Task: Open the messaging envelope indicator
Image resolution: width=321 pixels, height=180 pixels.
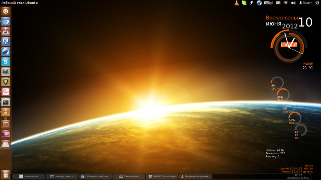Action: 278,3
